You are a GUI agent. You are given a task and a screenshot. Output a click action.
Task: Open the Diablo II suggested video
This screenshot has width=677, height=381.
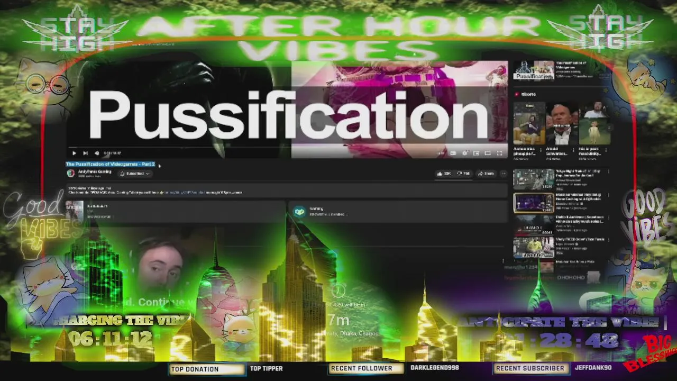pyautogui.click(x=534, y=225)
